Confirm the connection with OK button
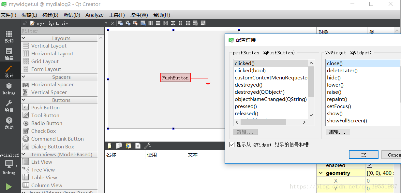 [x=364, y=155]
